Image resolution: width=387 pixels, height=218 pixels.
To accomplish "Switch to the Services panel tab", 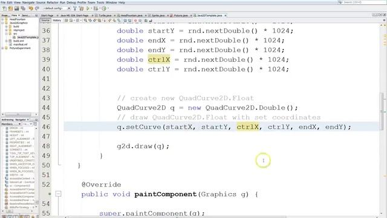I will click(25, 15).
